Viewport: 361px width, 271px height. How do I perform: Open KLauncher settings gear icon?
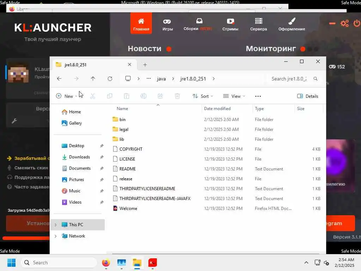click(344, 23)
